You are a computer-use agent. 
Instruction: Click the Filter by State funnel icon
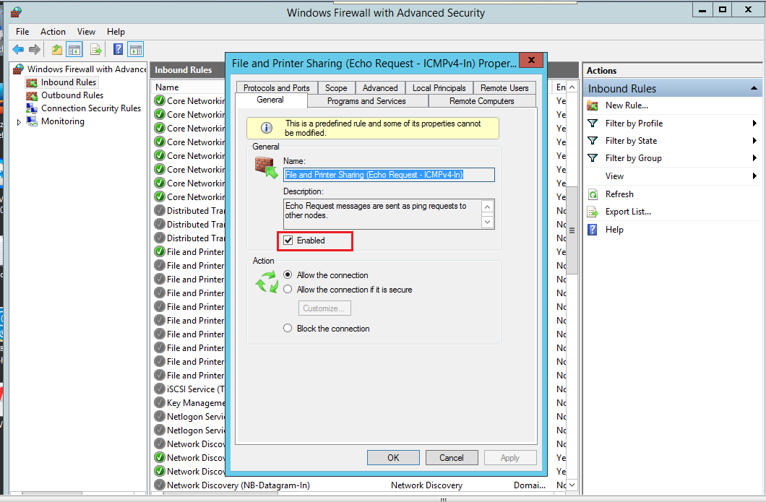593,141
